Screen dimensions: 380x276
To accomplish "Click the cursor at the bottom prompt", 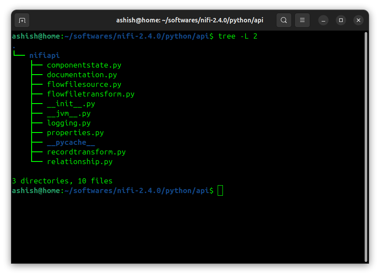I will (x=220, y=190).
